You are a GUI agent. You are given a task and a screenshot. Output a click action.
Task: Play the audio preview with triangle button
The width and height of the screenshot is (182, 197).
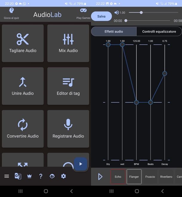pos(100,177)
